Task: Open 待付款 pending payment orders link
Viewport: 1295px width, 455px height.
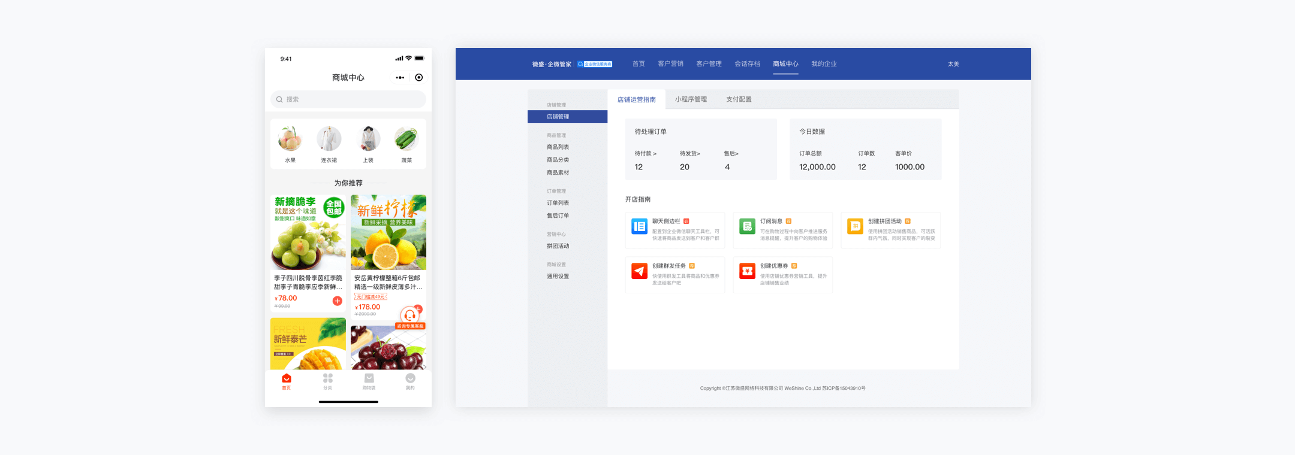Action: pos(646,154)
